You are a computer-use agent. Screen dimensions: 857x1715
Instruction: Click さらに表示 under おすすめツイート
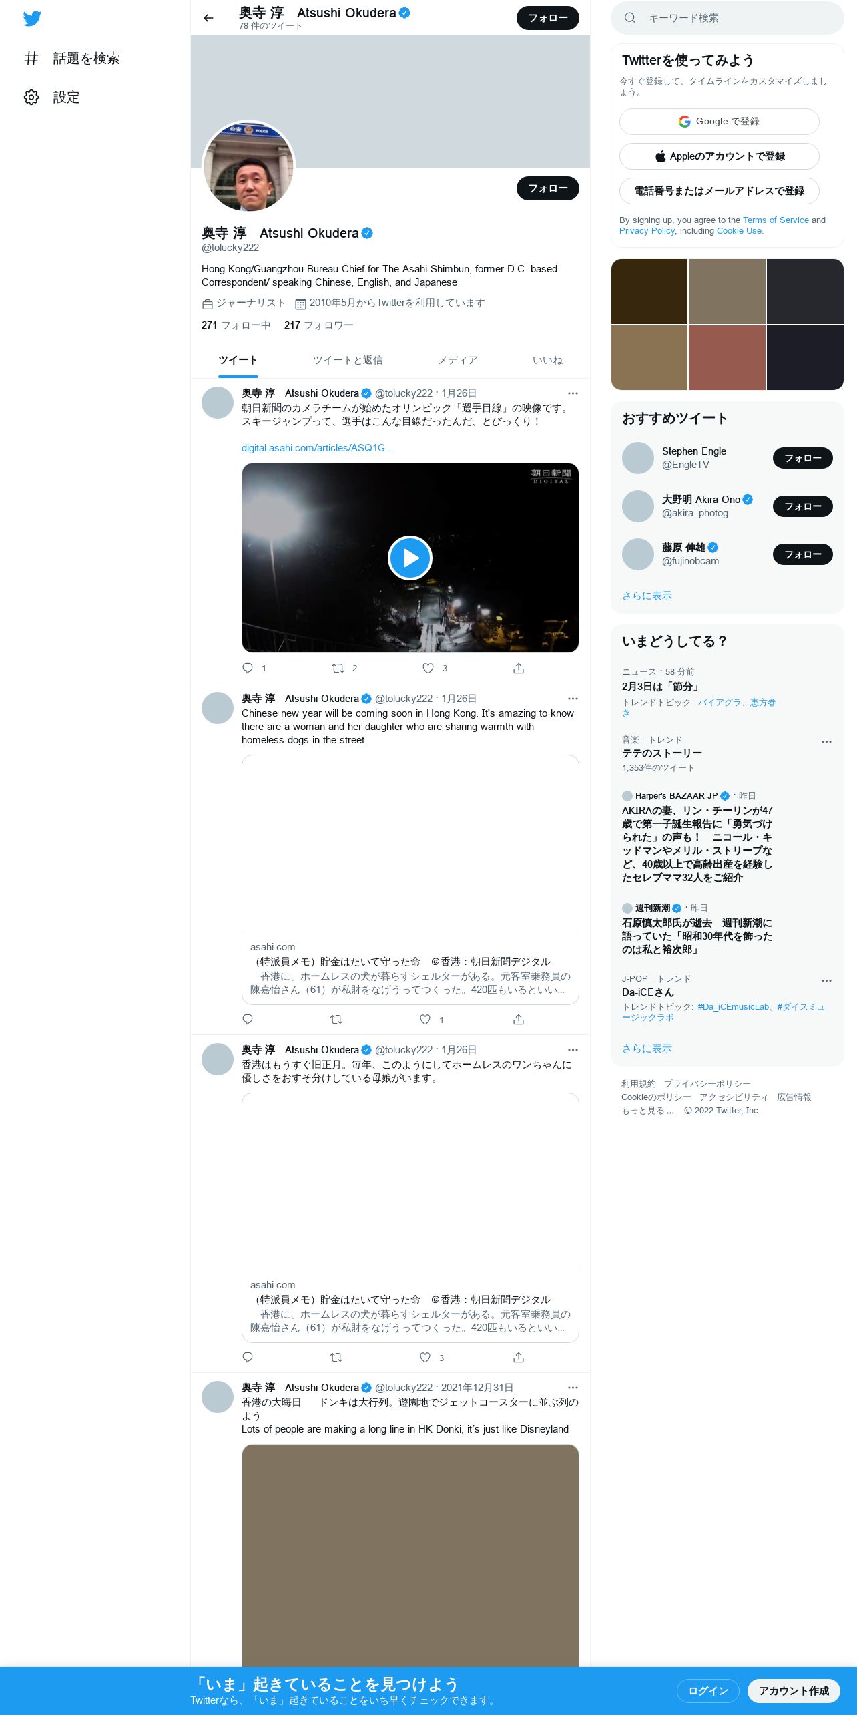(647, 596)
